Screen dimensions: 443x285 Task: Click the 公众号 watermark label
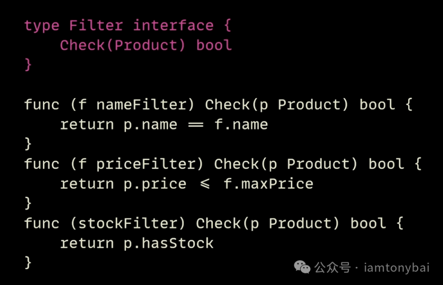(332, 268)
